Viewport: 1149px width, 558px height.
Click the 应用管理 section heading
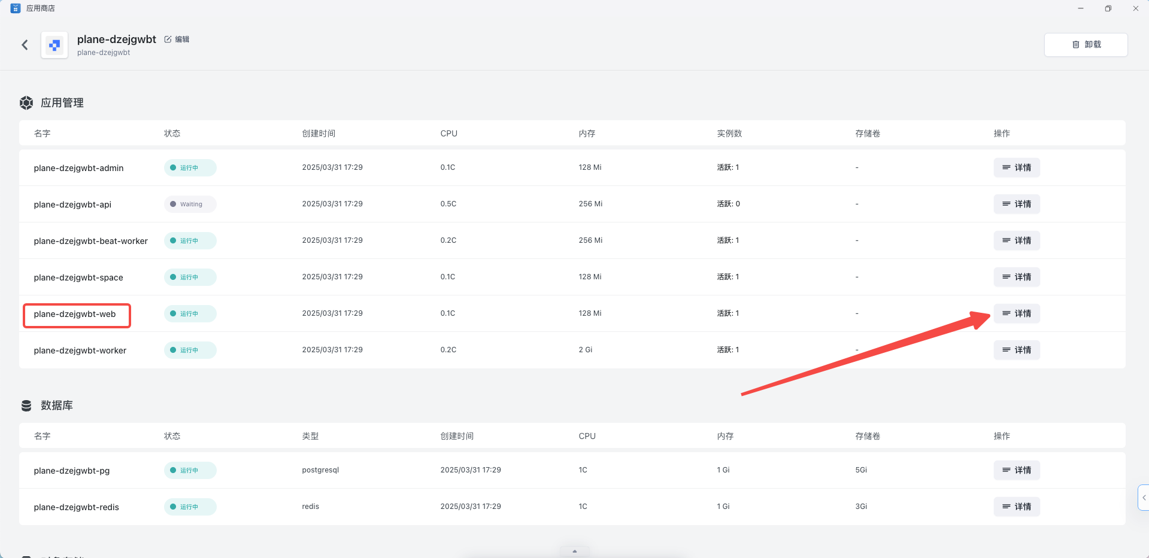pyautogui.click(x=62, y=103)
